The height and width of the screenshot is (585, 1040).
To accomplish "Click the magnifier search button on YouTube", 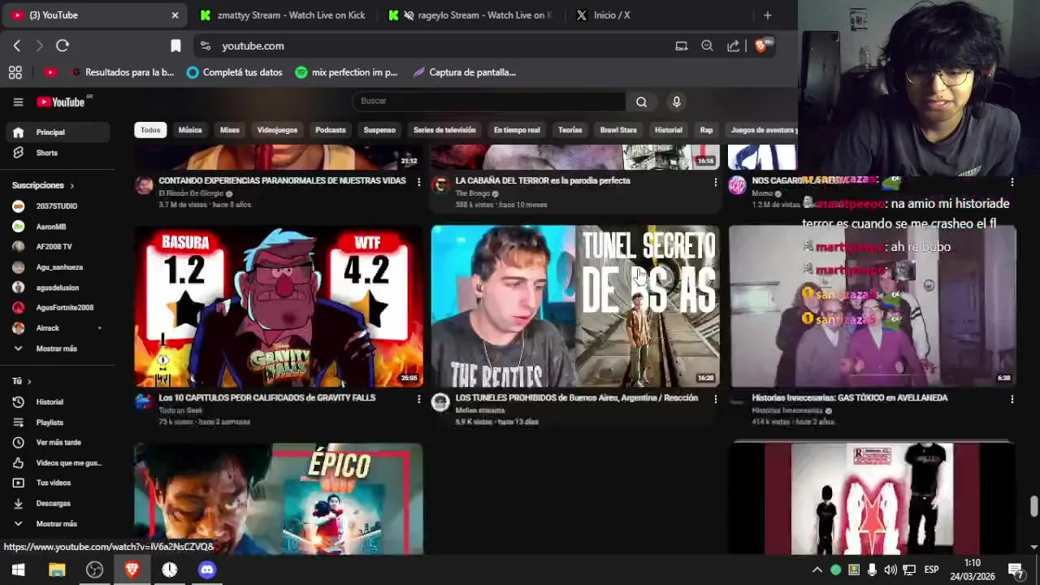I will click(x=641, y=102).
